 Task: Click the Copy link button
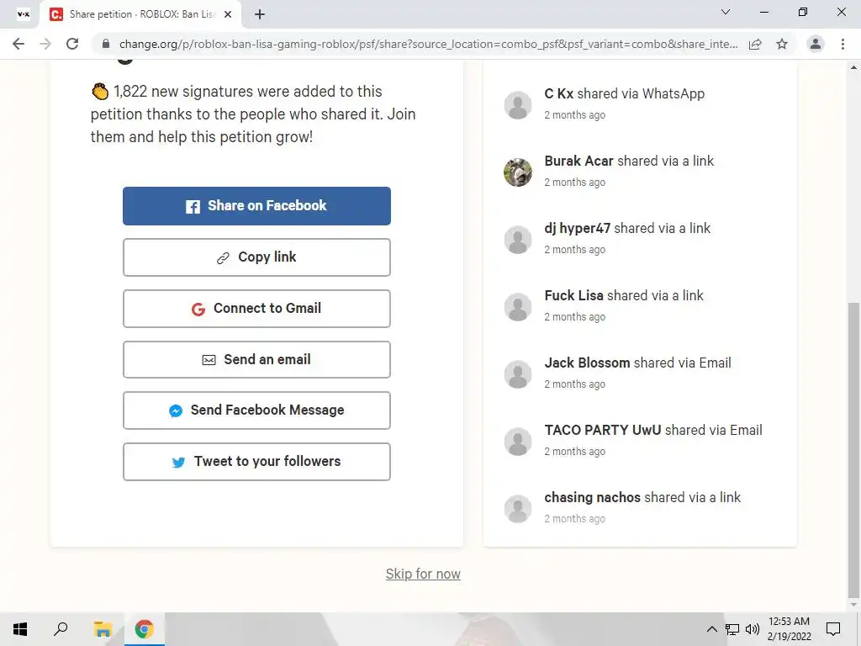[256, 257]
